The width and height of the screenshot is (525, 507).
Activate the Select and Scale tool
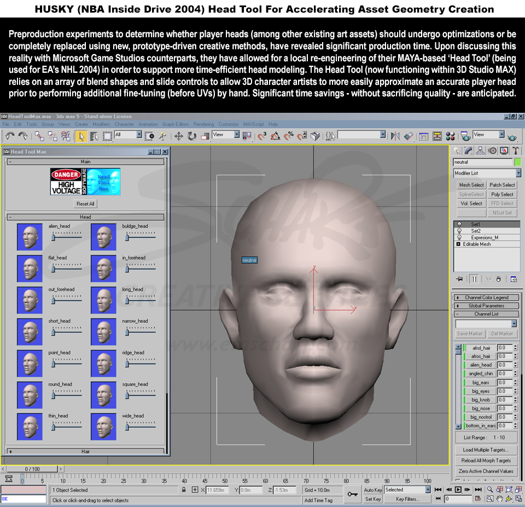pyautogui.click(x=205, y=136)
